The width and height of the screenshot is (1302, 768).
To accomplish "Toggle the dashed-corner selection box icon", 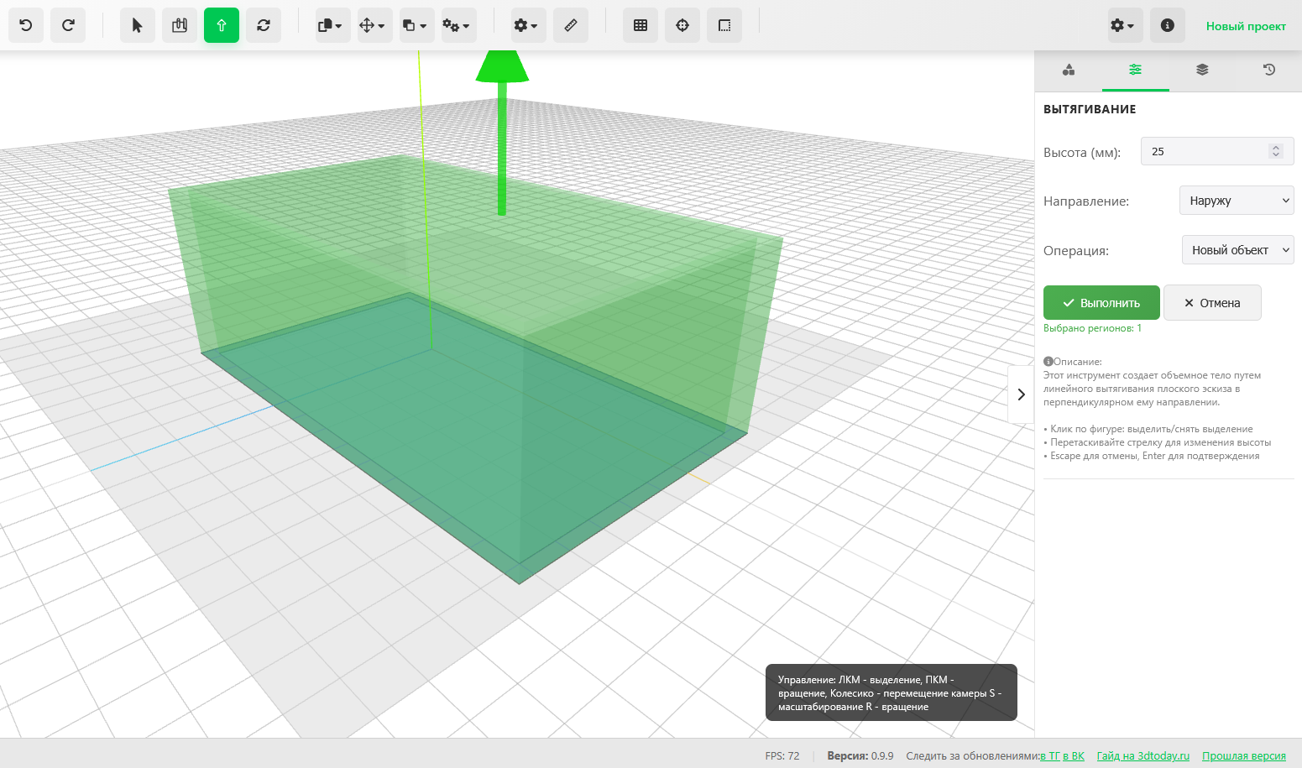I will [x=724, y=25].
